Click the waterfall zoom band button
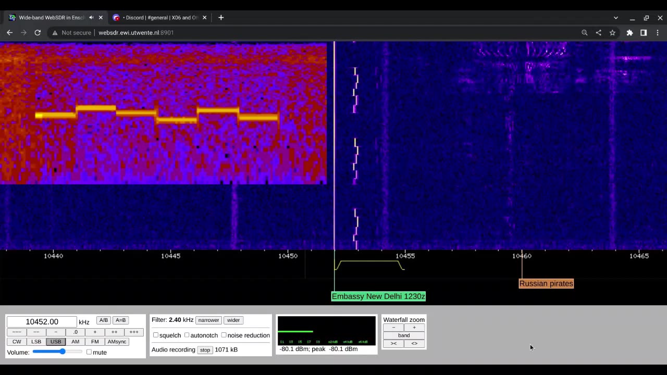667x375 pixels. click(404, 335)
